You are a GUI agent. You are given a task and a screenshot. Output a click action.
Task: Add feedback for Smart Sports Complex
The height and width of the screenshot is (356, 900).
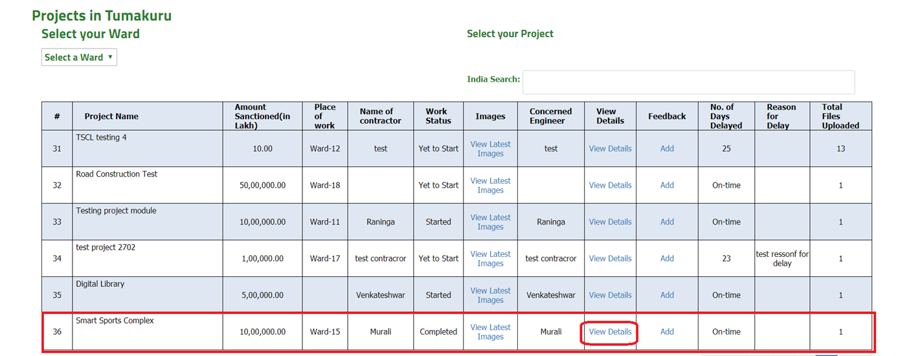pos(667,331)
